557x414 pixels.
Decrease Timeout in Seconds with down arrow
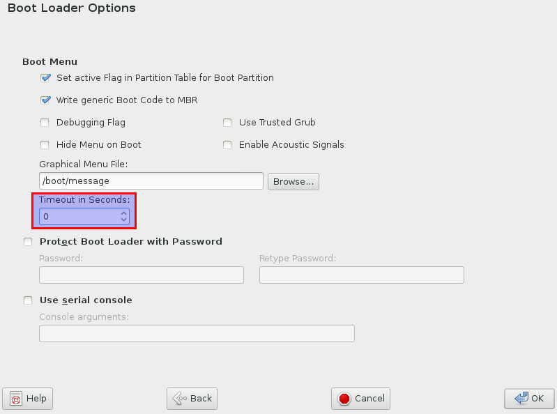tap(123, 220)
